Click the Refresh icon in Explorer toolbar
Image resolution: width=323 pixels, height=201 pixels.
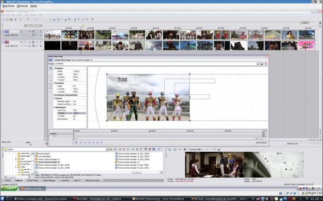(115, 149)
